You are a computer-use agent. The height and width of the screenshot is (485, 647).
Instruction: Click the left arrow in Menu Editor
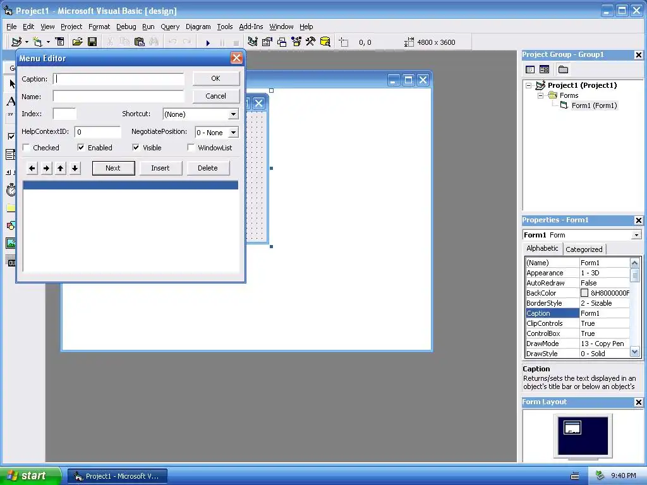32,168
